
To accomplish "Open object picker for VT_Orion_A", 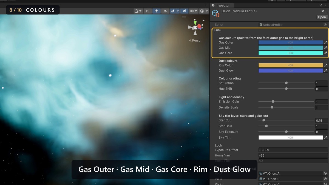I will 325,173.
